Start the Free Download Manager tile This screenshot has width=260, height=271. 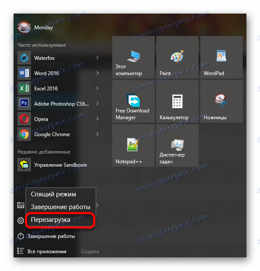click(133, 101)
